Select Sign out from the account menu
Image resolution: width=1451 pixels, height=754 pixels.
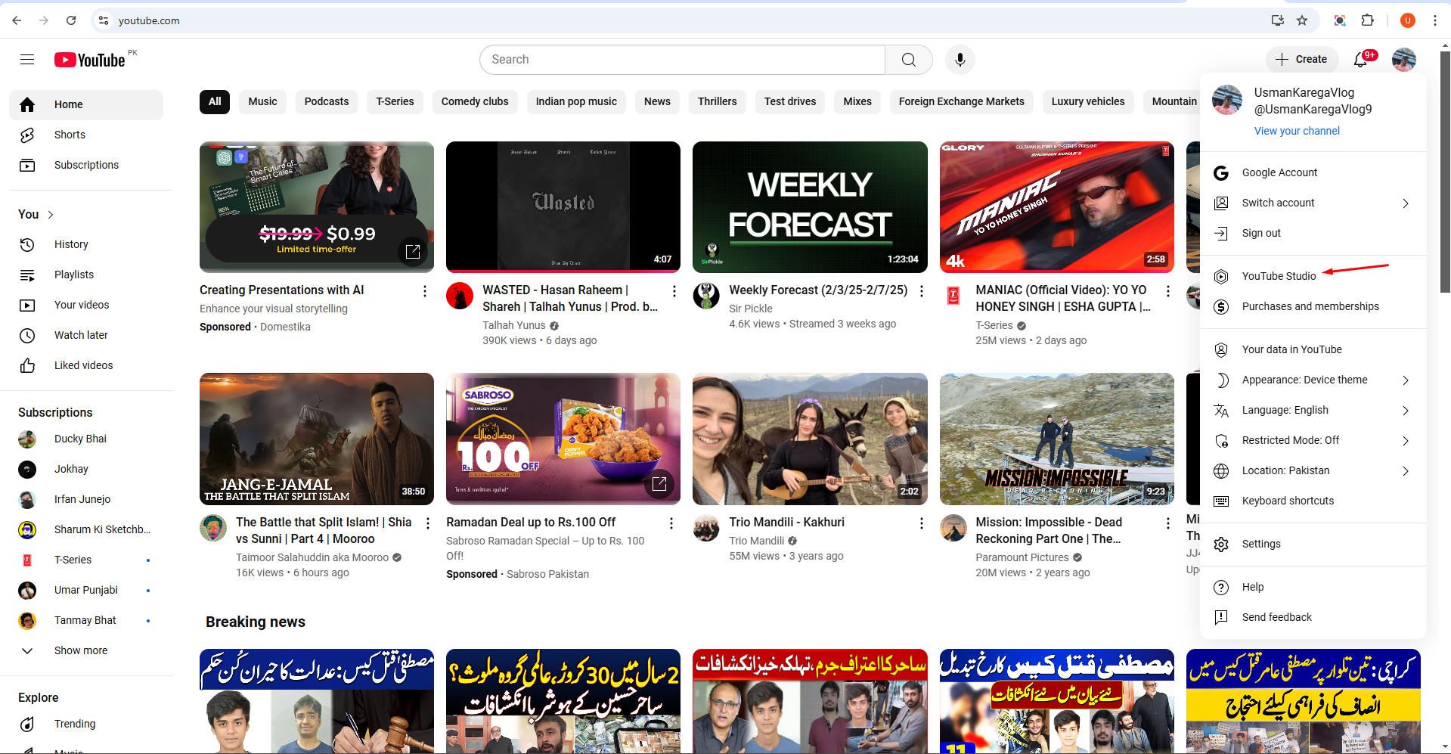1261,233
